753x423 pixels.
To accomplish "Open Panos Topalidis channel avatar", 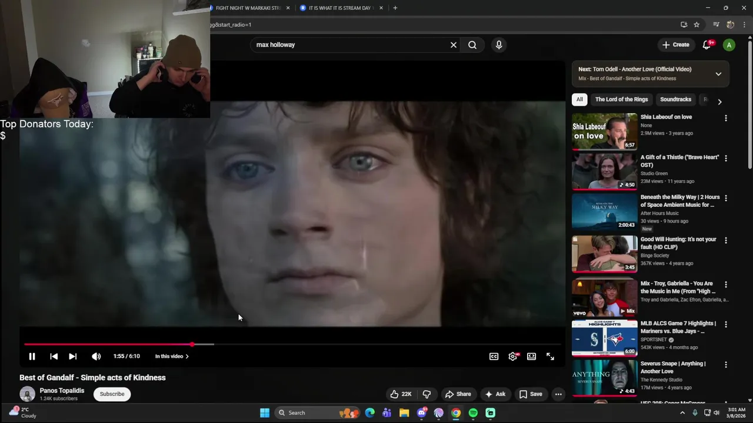I will tap(27, 394).
